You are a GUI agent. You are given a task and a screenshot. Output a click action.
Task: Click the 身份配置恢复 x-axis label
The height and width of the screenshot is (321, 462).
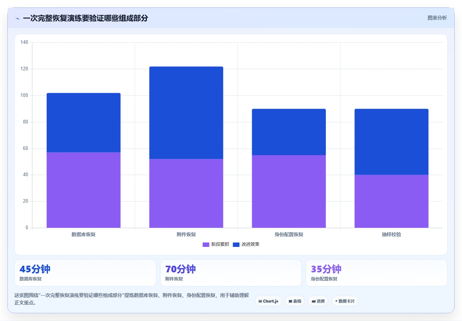289,234
